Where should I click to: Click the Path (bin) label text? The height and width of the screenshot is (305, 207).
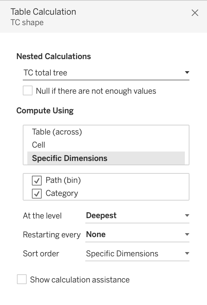click(x=63, y=180)
